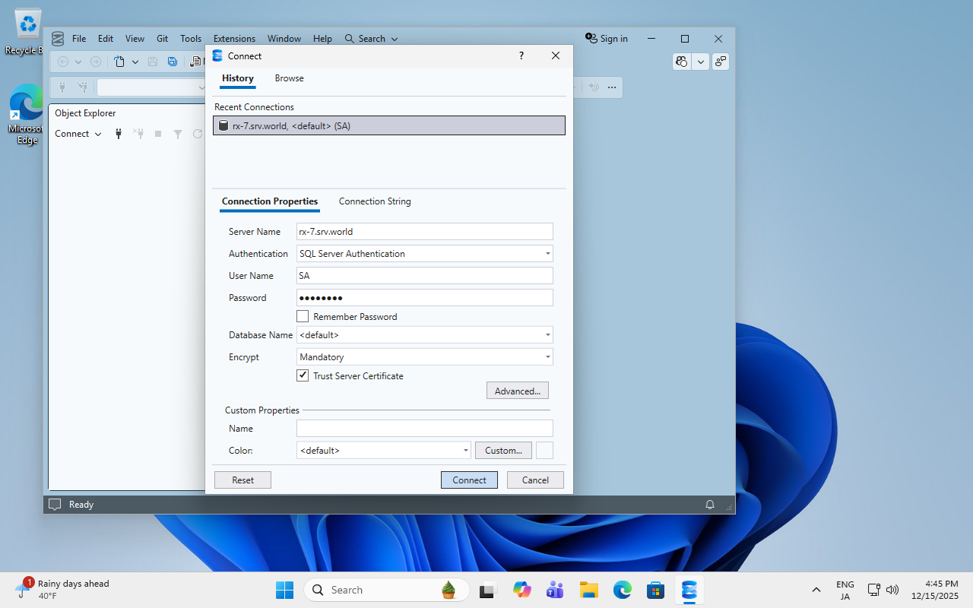Uncheck Trust Server Certificate
This screenshot has width=973, height=608.
click(x=303, y=375)
